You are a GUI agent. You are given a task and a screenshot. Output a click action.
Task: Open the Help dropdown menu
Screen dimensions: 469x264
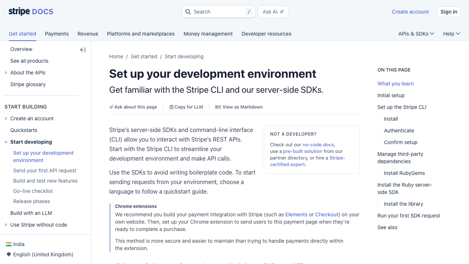pyautogui.click(x=451, y=34)
